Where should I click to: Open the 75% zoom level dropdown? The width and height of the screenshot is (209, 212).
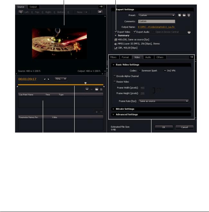pos(60,79)
